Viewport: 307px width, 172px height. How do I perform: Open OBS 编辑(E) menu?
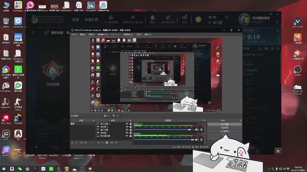(83, 34)
